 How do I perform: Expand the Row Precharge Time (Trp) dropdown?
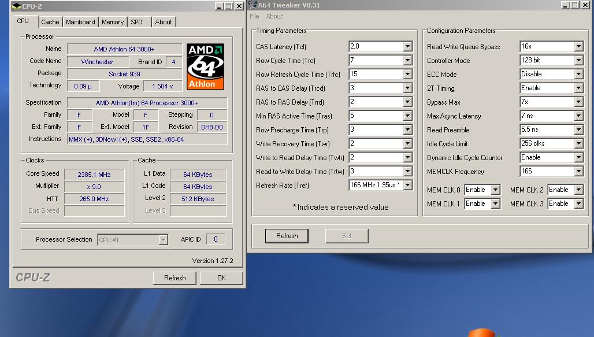[x=407, y=129]
